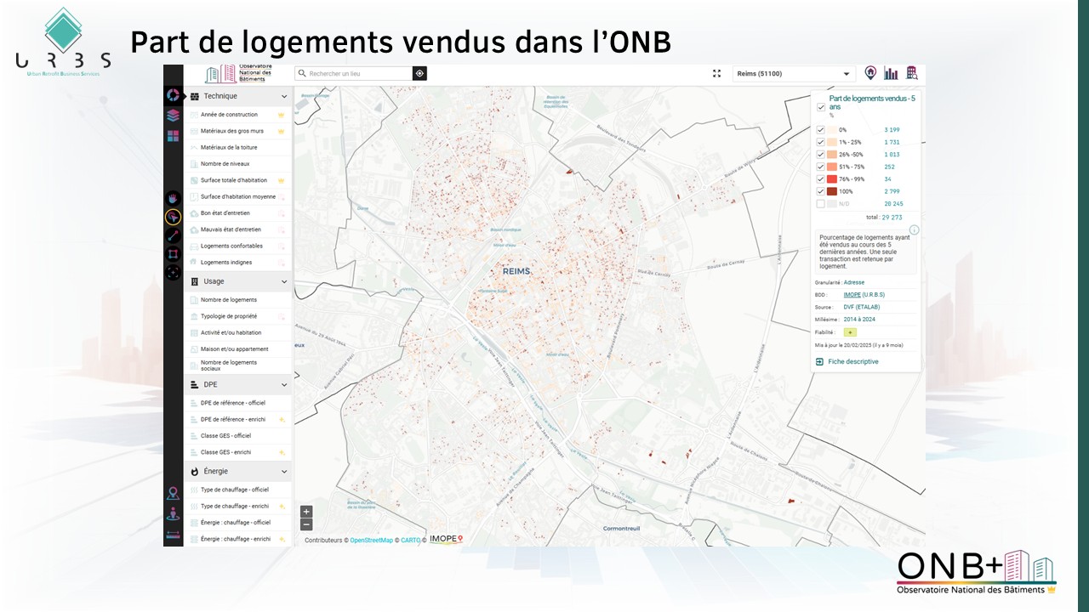Click the info icon in legend panel
The image size is (1089, 612).
914,229
